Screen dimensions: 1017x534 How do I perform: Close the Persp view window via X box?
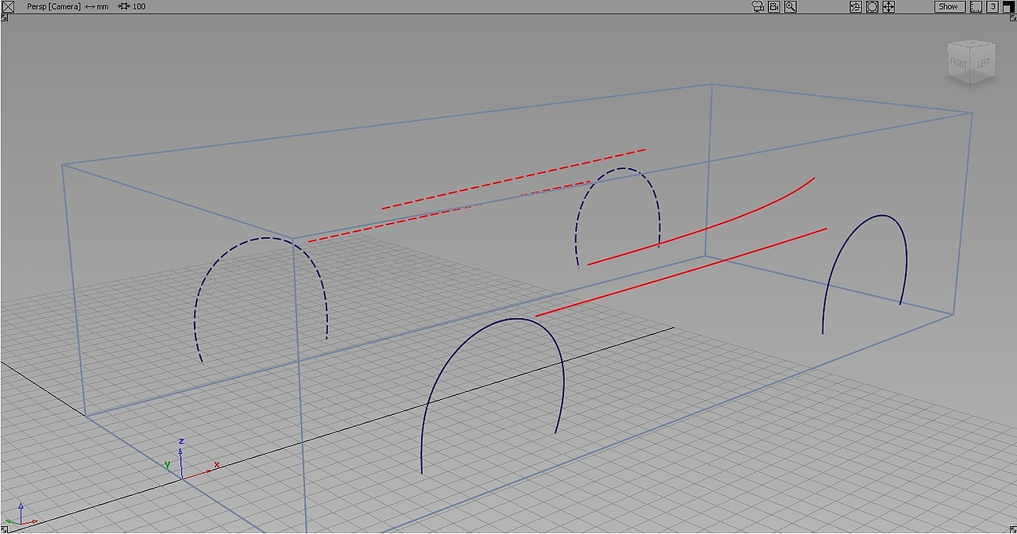[8, 6]
